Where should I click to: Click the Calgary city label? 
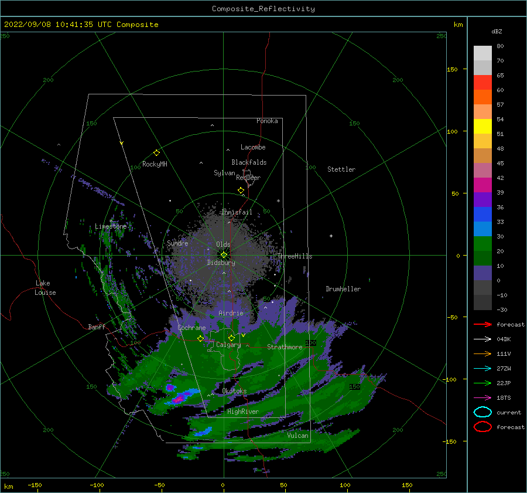[x=228, y=345]
